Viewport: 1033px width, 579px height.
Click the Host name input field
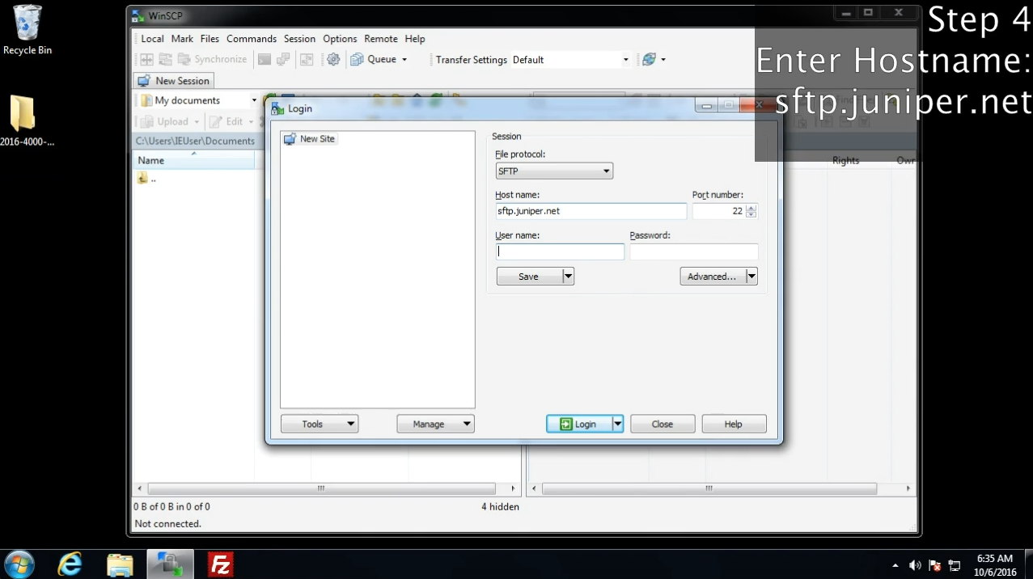(591, 211)
